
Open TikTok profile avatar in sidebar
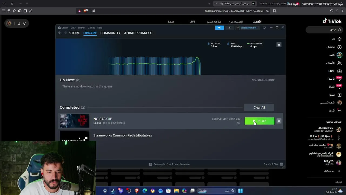340,103
